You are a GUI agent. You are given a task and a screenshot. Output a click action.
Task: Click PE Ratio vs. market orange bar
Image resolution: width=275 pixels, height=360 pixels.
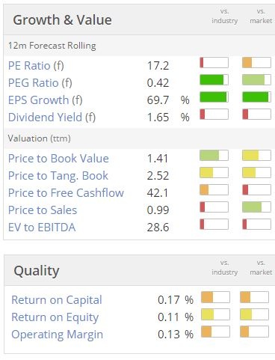point(256,63)
